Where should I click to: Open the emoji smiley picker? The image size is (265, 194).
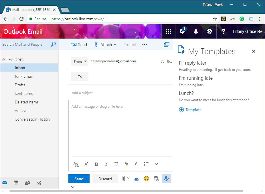pyautogui.click(x=146, y=179)
